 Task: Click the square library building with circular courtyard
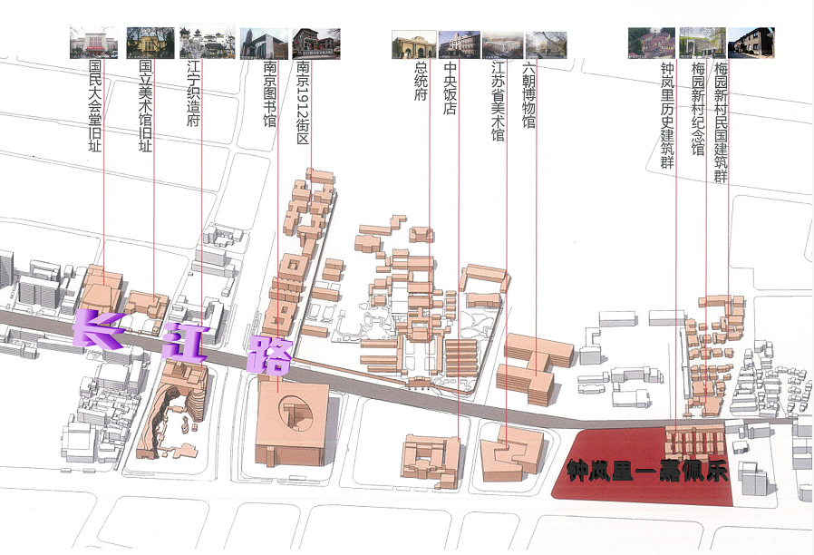[x=292, y=424]
